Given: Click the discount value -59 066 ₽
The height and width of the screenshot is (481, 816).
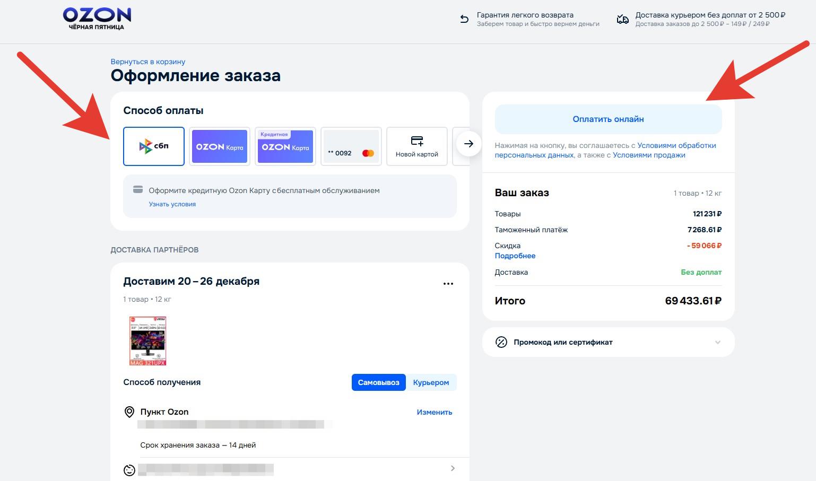Looking at the screenshot, I should (x=704, y=246).
